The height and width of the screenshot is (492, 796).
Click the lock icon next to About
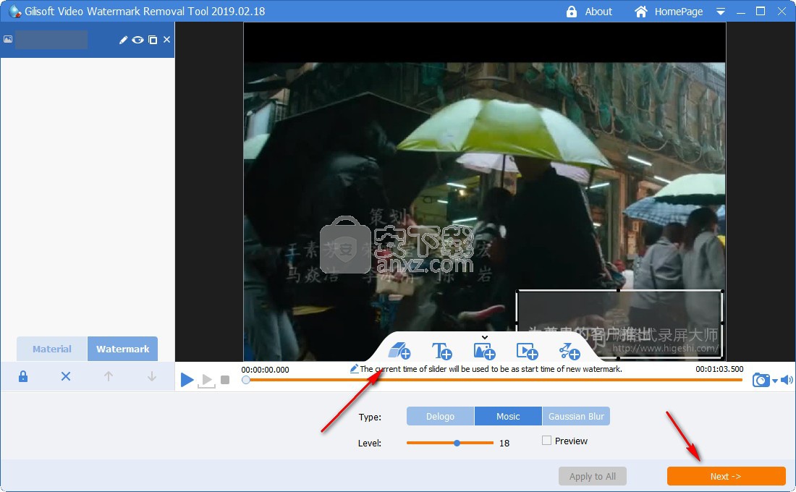[572, 12]
